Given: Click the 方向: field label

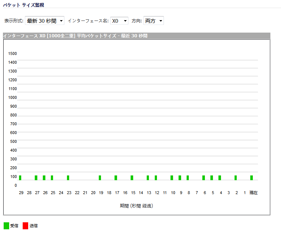Looking at the screenshot, I should pyautogui.click(x=137, y=21).
